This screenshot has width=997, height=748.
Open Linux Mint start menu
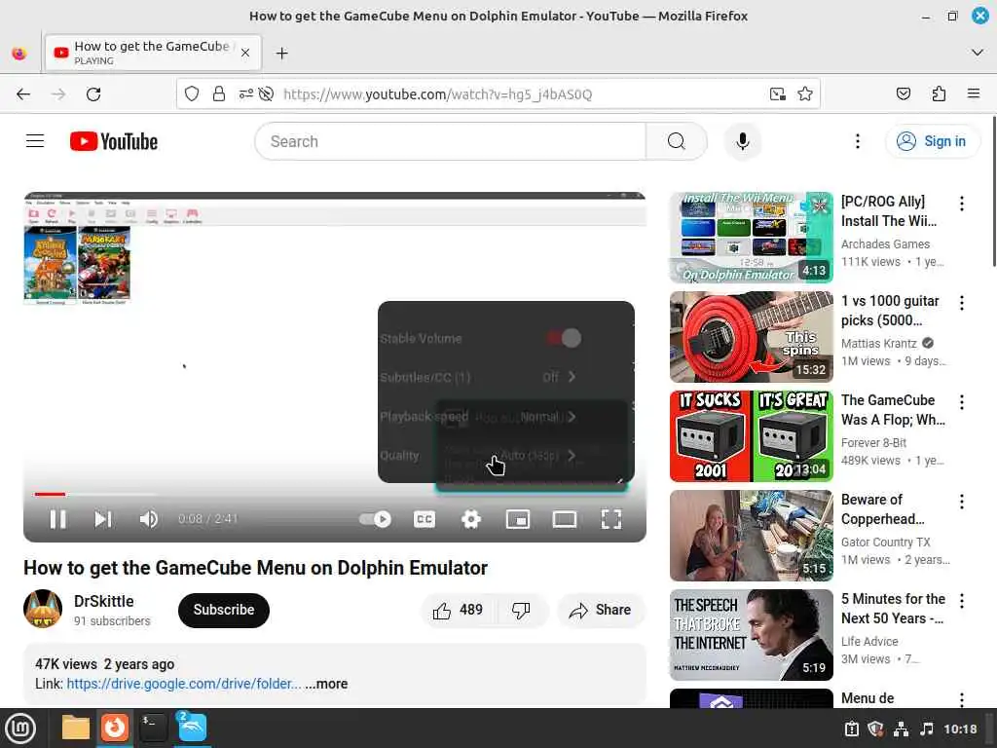tap(20, 728)
